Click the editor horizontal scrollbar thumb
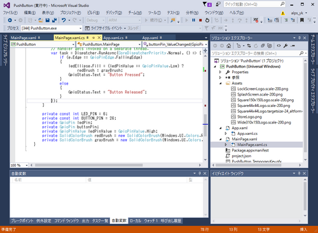Viewport: 318px width, 233px height. (88, 165)
